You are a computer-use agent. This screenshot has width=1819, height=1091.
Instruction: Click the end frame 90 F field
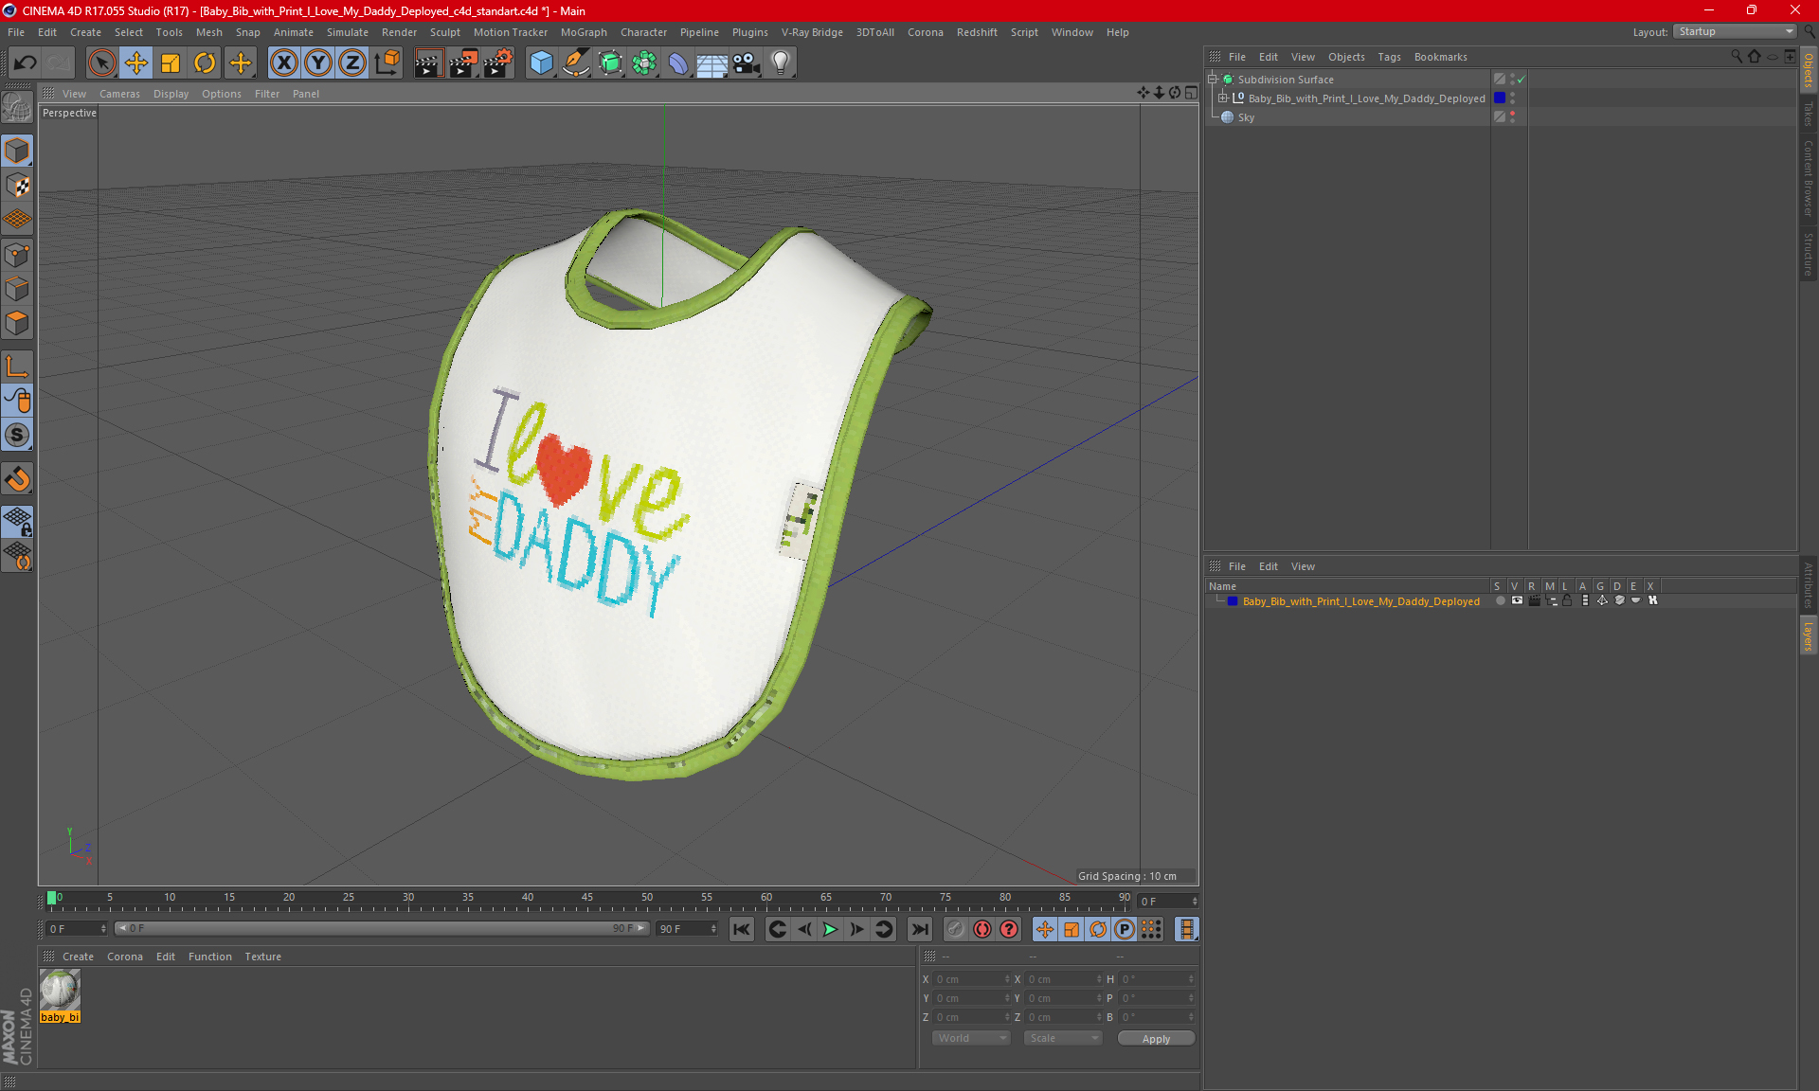688,929
